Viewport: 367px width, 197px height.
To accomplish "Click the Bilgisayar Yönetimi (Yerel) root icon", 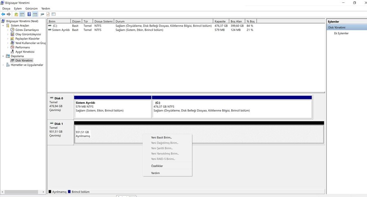I will 3,21.
